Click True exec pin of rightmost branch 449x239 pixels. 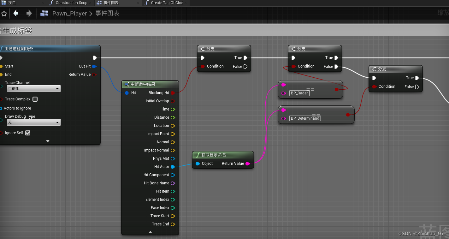pyautogui.click(x=417, y=78)
